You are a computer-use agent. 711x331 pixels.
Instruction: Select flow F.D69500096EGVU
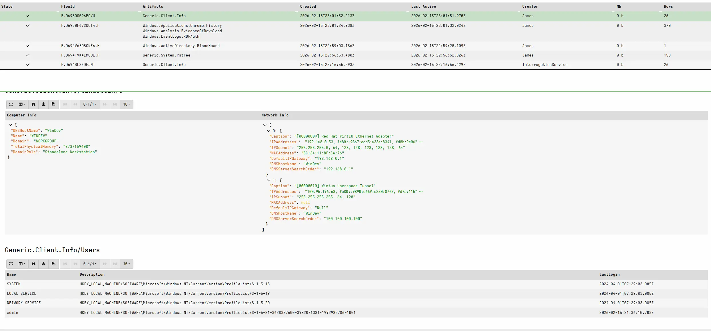point(355,16)
